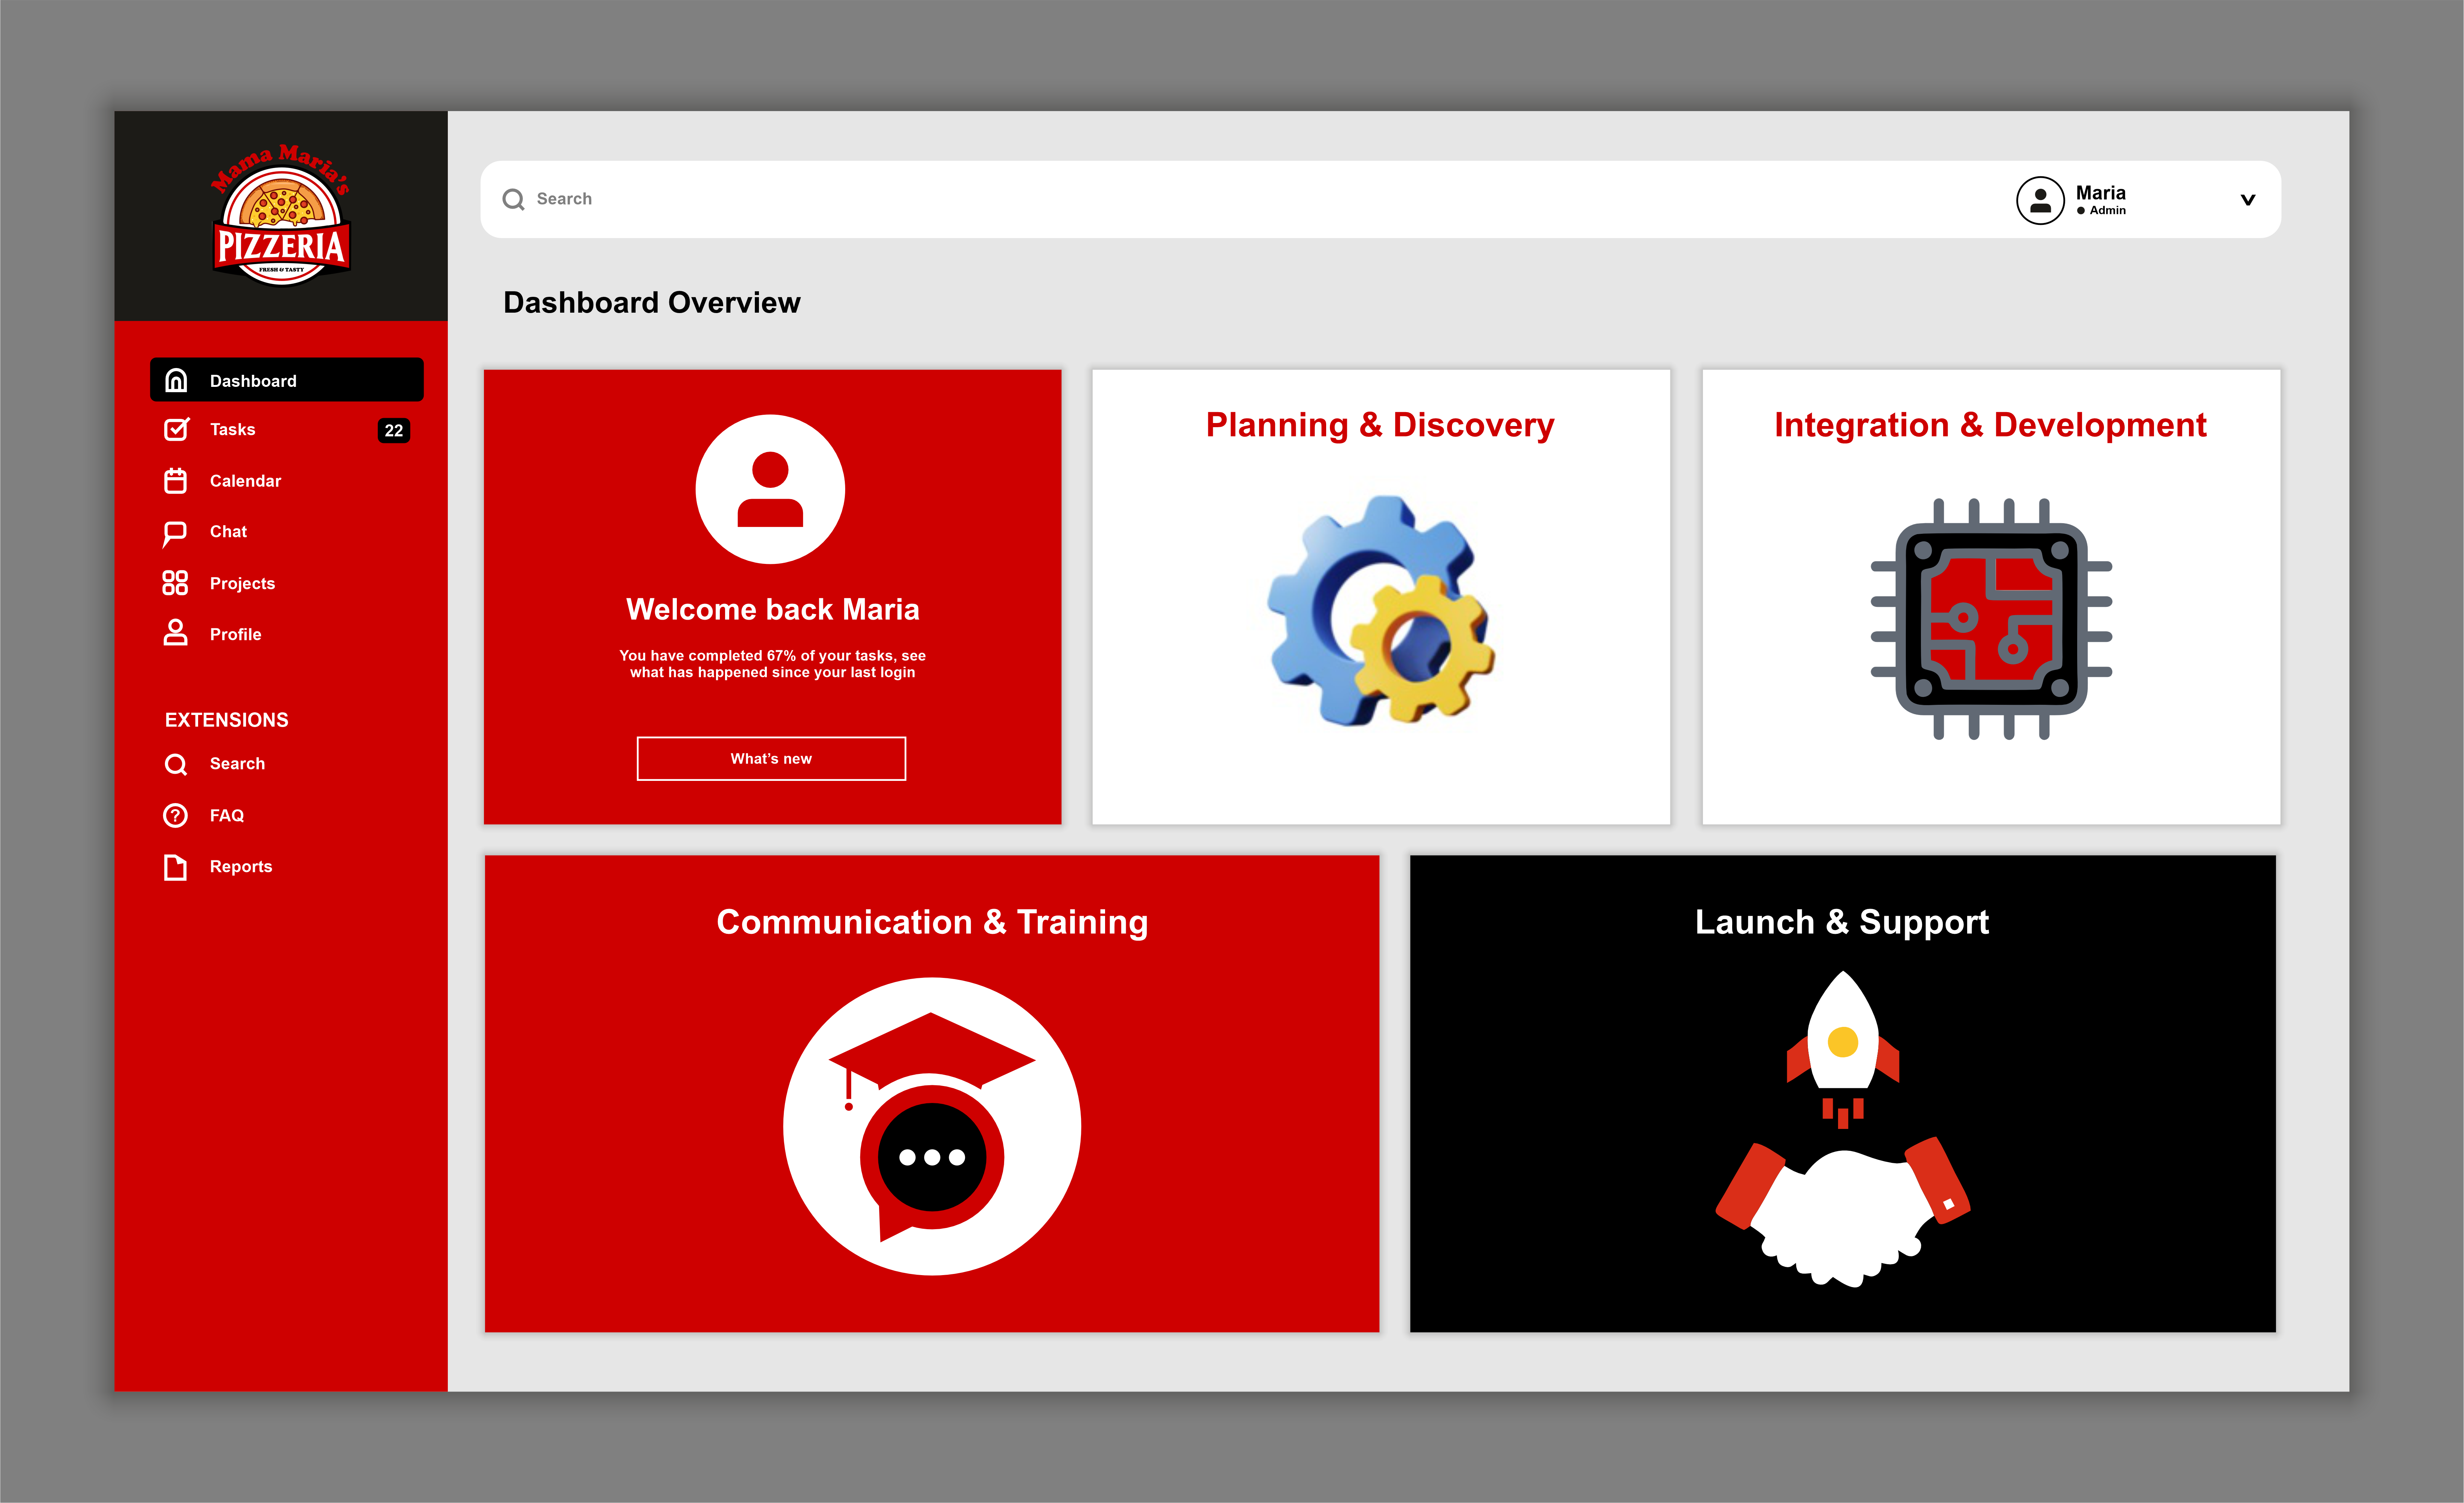Click the Dashboard home icon in sidebar

[x=176, y=380]
